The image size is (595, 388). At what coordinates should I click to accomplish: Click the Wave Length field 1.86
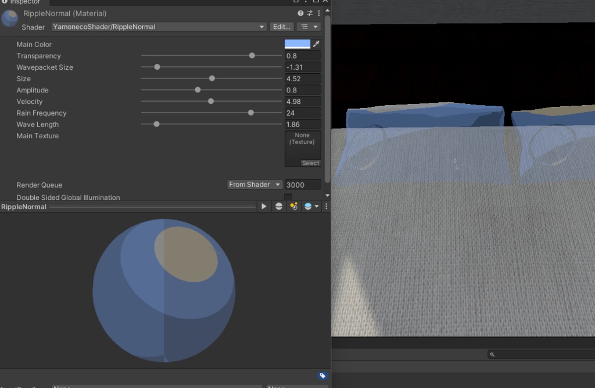(303, 124)
